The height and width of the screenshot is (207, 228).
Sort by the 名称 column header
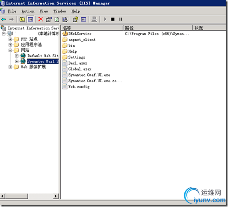click(92, 28)
